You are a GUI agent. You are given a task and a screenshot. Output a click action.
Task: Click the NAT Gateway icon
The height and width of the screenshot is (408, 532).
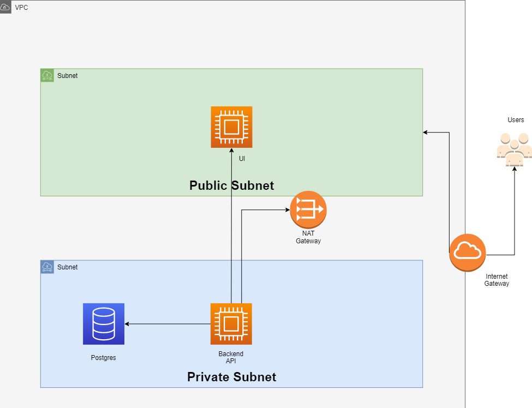308,209
